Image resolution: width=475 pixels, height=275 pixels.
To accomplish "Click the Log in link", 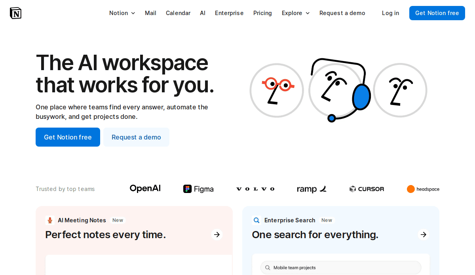I will coord(390,13).
